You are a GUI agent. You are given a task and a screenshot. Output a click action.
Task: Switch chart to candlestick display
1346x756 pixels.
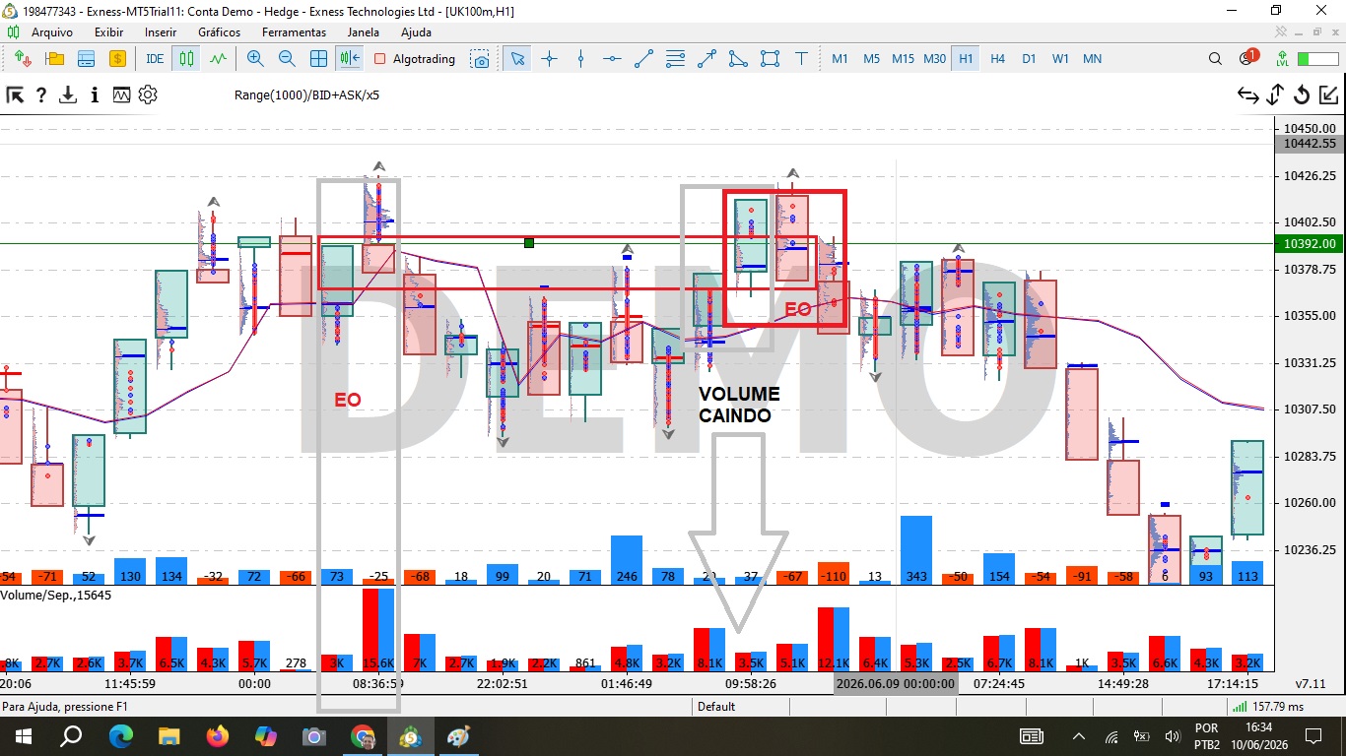(x=186, y=58)
